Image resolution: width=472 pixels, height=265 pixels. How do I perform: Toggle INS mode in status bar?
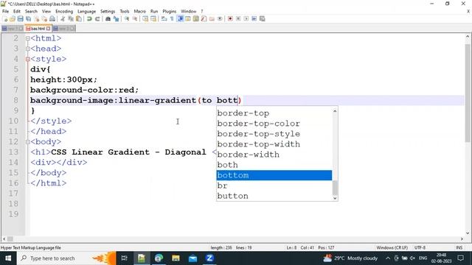click(x=459, y=247)
